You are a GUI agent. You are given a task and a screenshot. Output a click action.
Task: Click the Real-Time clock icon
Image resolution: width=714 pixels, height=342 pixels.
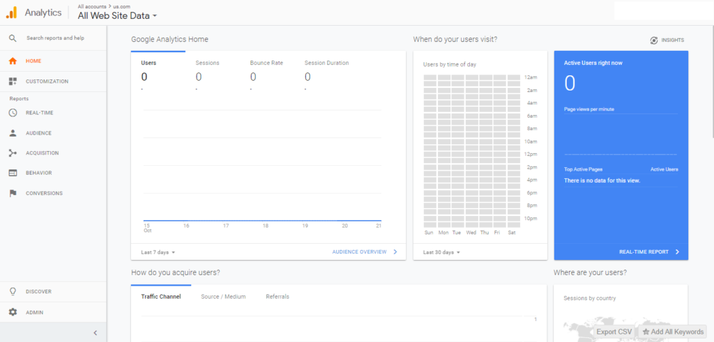pyautogui.click(x=13, y=113)
